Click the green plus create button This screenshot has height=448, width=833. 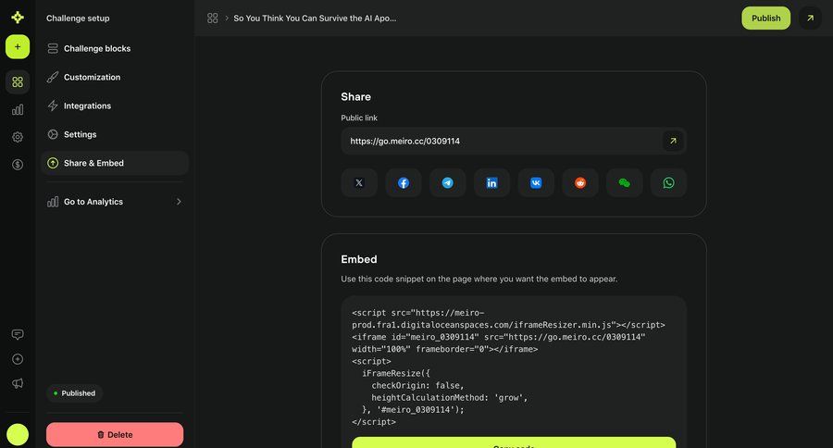(x=18, y=47)
